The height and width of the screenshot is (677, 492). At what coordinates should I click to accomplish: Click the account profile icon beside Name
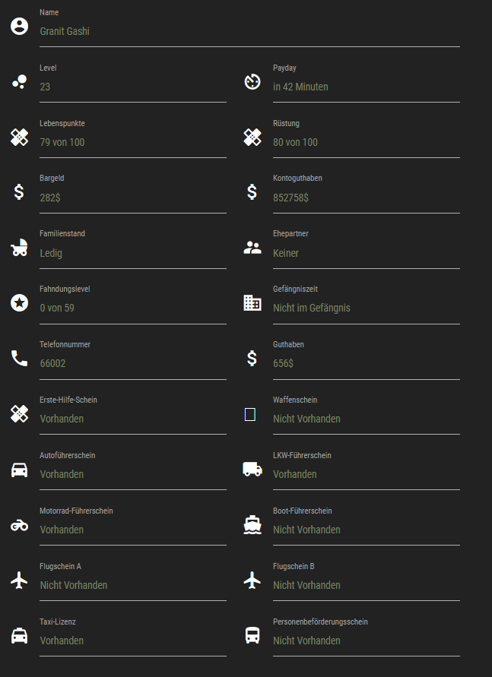click(x=19, y=27)
